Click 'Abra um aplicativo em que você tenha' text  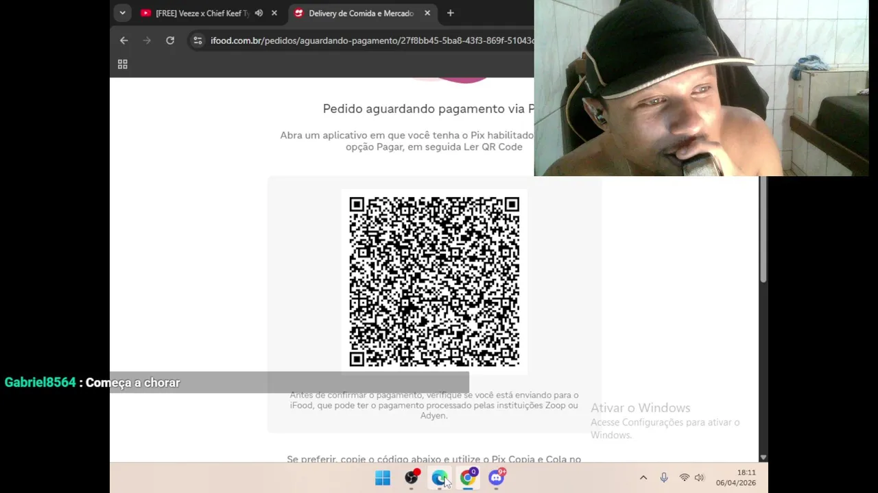pos(407,141)
